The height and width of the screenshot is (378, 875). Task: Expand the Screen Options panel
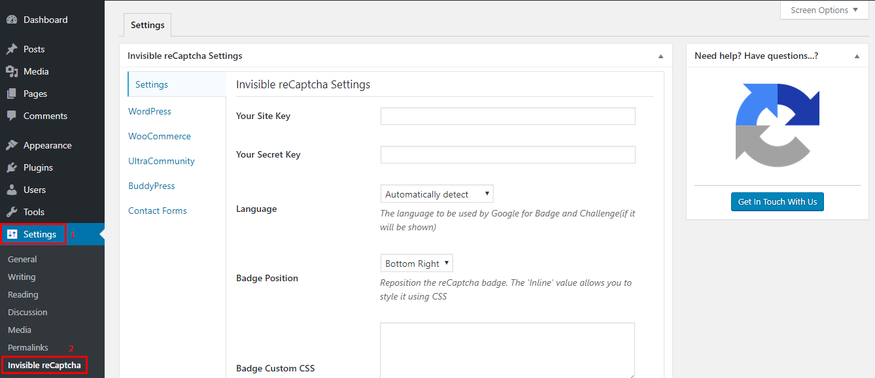[823, 10]
